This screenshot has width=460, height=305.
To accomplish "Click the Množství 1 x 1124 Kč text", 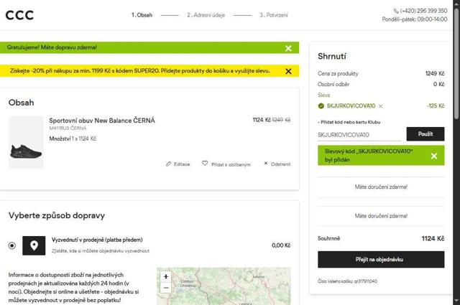I will [73, 139].
